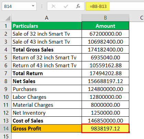The width and height of the screenshot is (144, 139).
Task: Click amount 6935040.00
Action: pos(105,57)
